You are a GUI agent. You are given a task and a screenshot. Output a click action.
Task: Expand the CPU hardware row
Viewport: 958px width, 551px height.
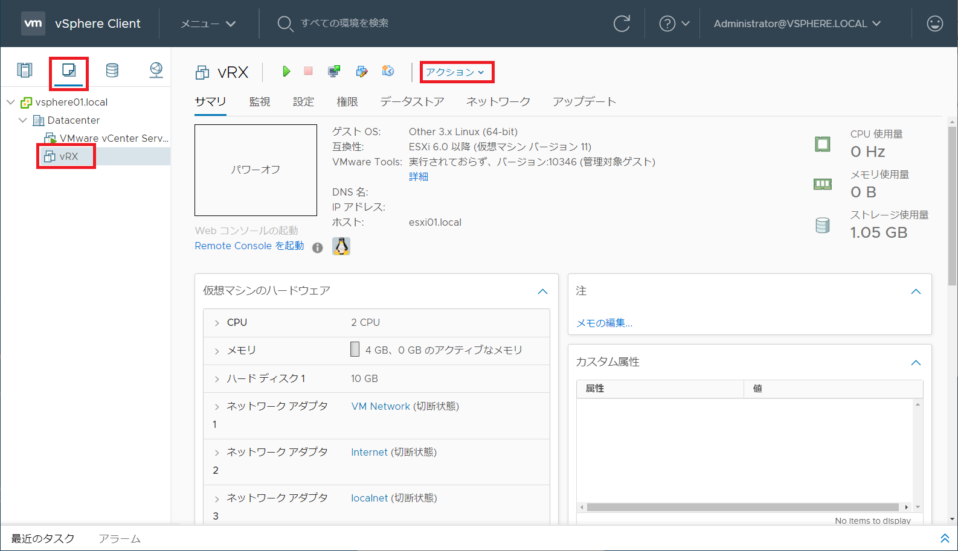click(217, 323)
